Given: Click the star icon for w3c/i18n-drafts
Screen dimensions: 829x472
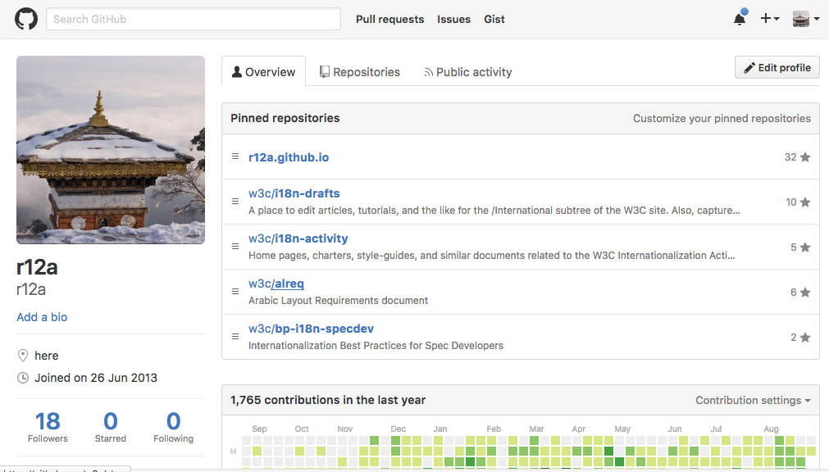Looking at the screenshot, I should [x=805, y=202].
